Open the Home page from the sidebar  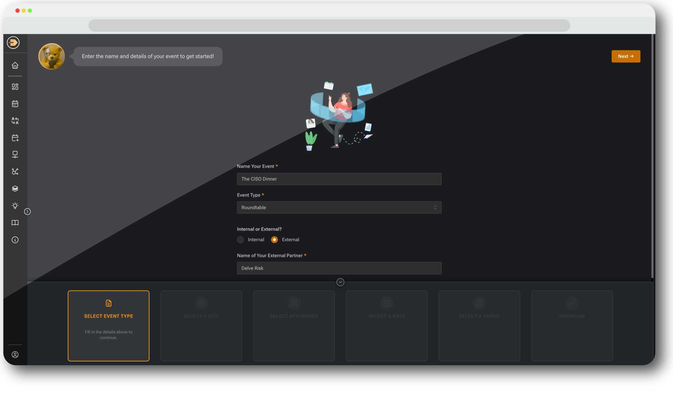[15, 65]
